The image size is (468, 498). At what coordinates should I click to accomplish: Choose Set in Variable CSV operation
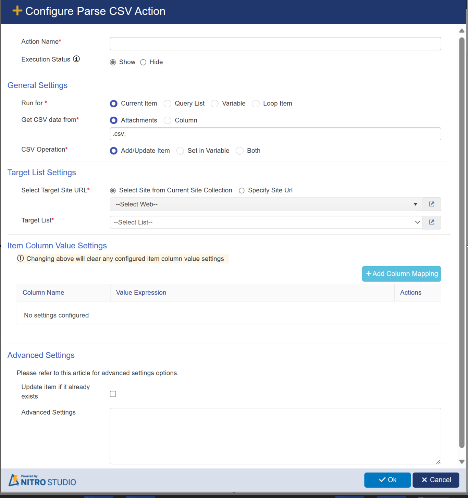pyautogui.click(x=180, y=151)
